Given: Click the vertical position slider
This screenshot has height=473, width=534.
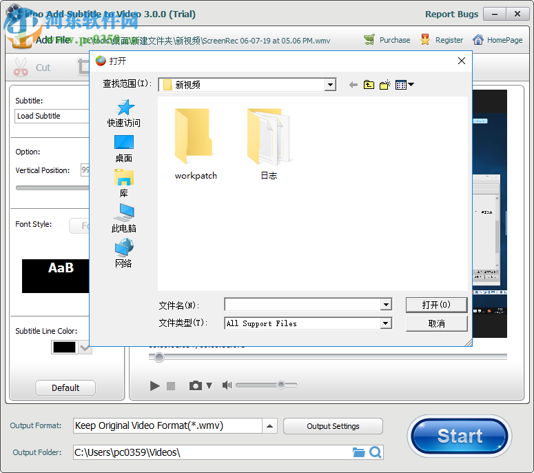Looking at the screenshot, I should coord(52,188).
